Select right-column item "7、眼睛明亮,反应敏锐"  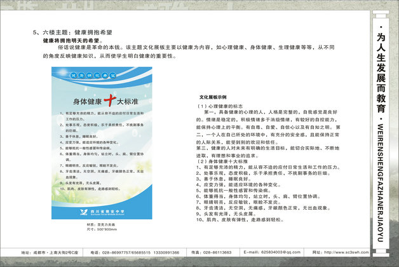(x=238, y=202)
